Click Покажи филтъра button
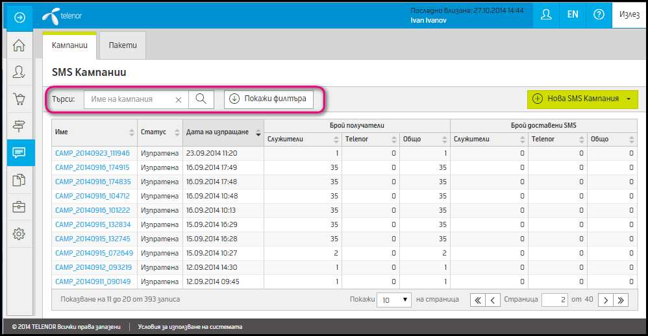Viewport: 648px width, 336px height. point(269,99)
